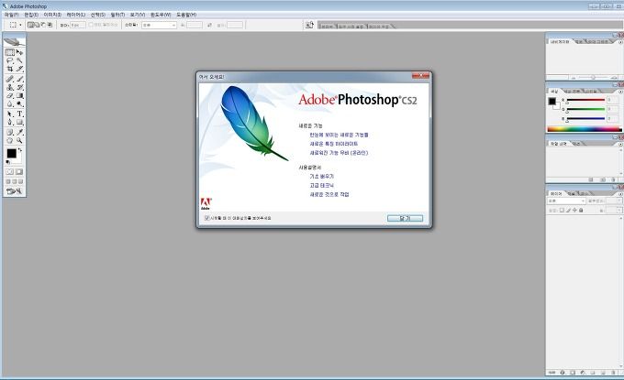The width and height of the screenshot is (624, 380).
Task: Open the 고급 테크닉 tutorial link
Action: click(x=321, y=186)
